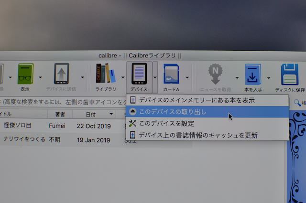Click the author cell 不明
The image size is (306, 203).
click(55, 139)
